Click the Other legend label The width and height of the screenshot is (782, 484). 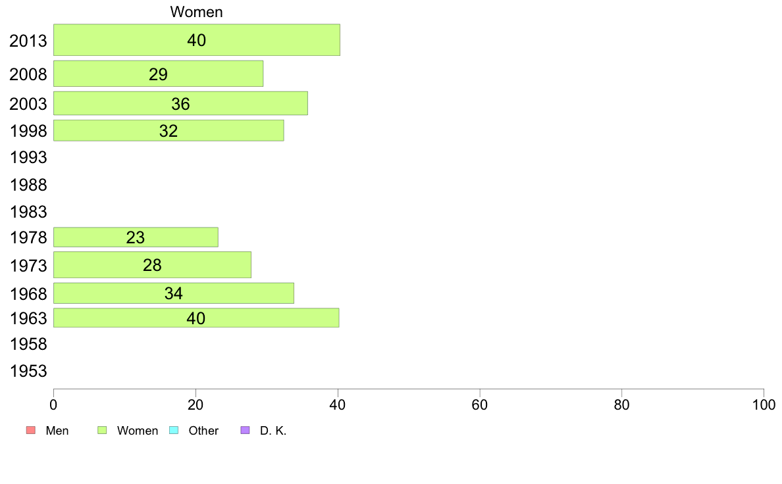point(203,431)
